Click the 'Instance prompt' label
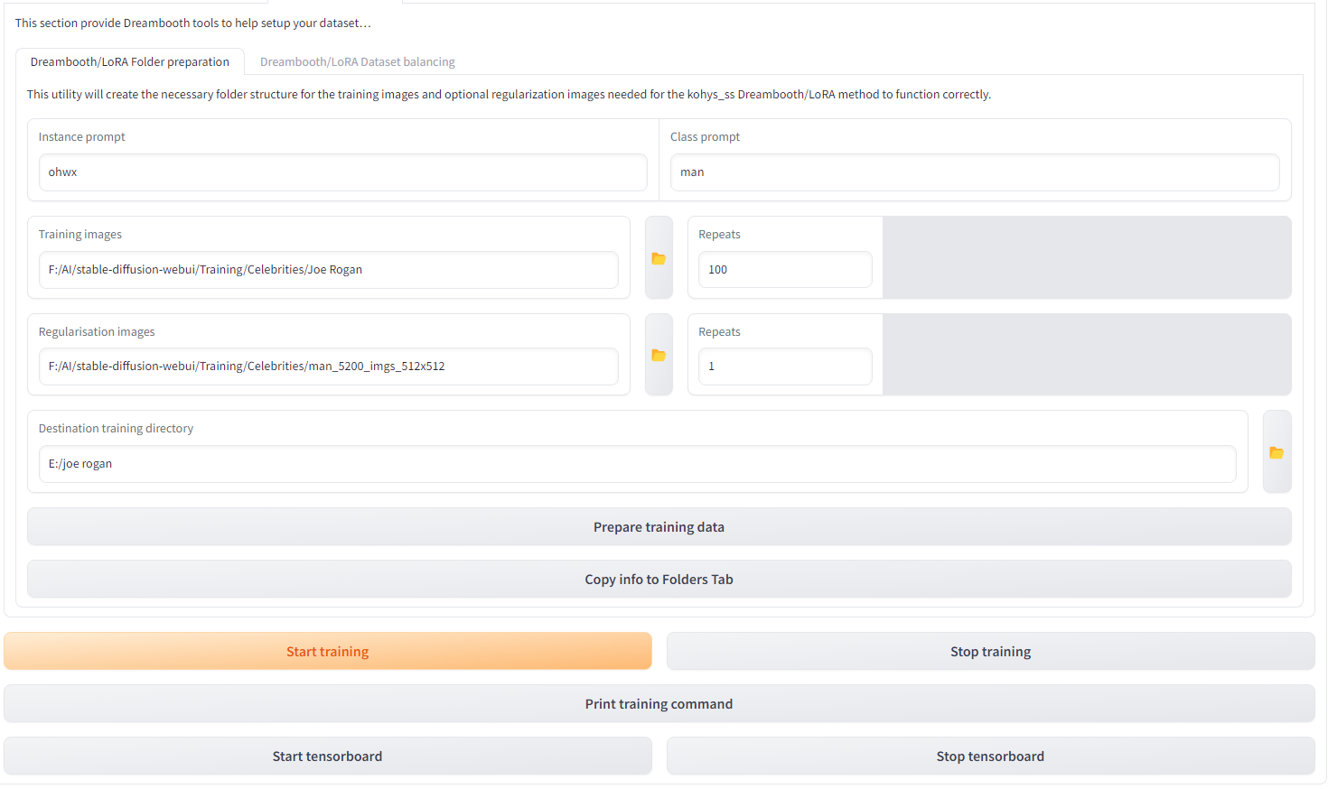Image resolution: width=1328 pixels, height=789 pixels. (82, 137)
